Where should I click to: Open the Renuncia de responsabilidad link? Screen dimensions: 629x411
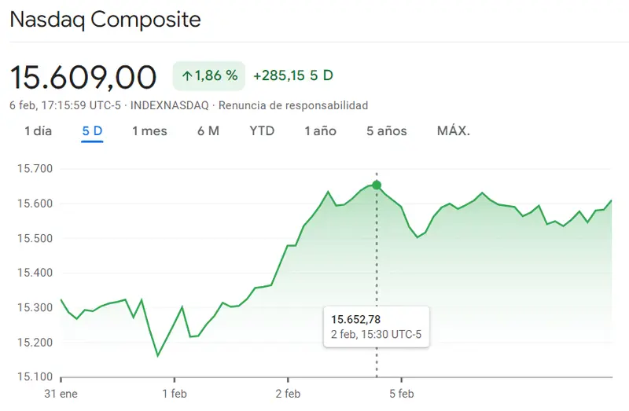click(x=292, y=105)
